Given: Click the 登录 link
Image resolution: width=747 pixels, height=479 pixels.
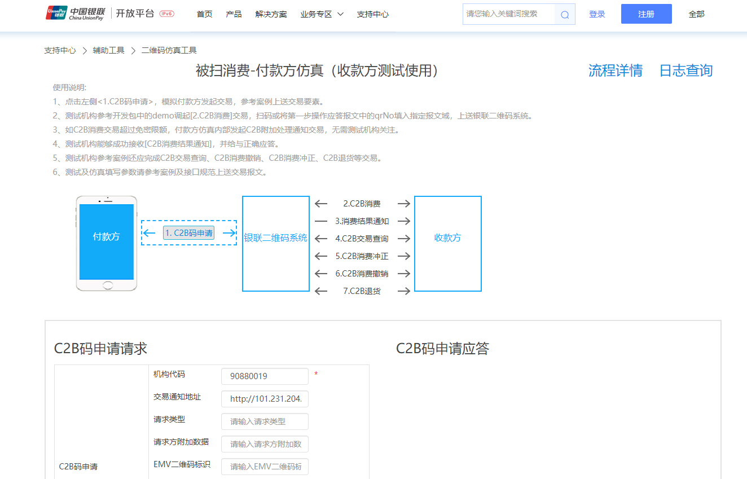Looking at the screenshot, I should pos(597,14).
